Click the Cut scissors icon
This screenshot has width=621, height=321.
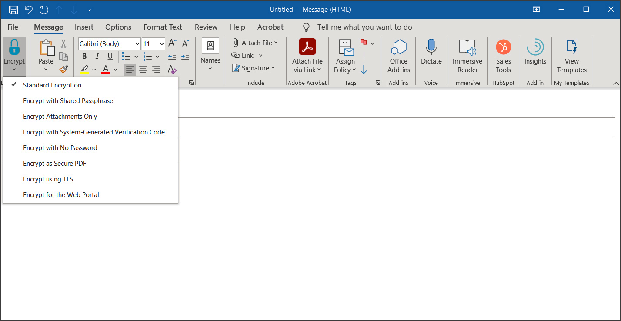[63, 43]
